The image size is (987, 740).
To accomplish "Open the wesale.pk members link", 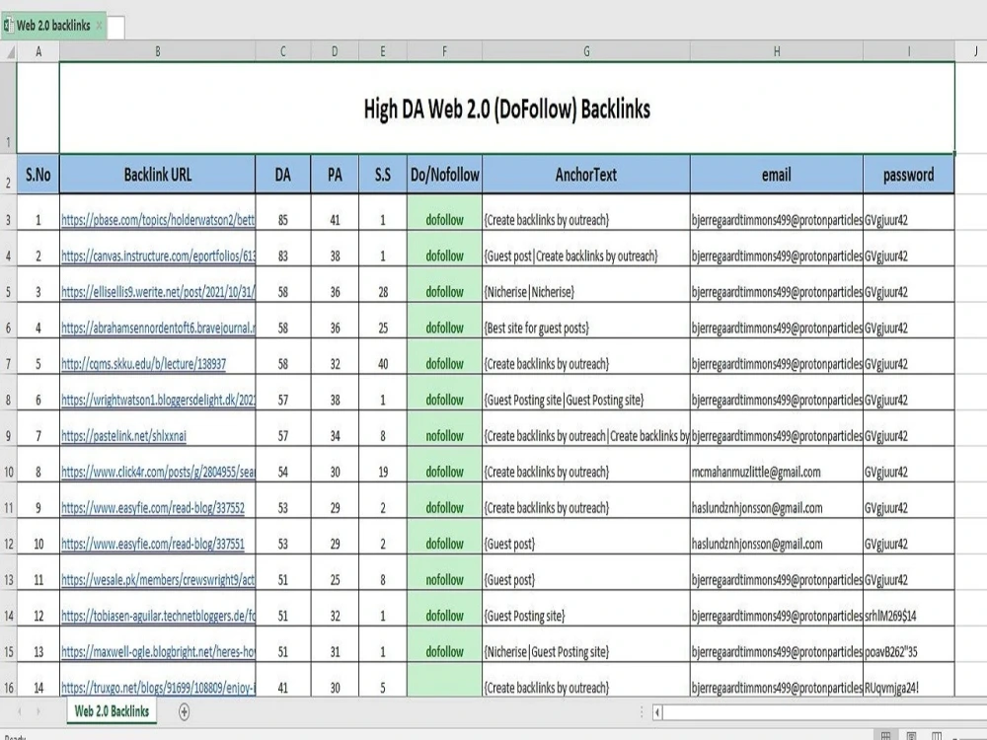I will pyautogui.click(x=158, y=579).
